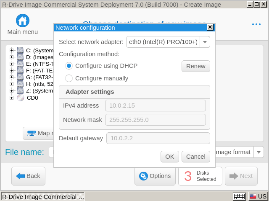Viewport: 269px width, 201px height.
Task: Select the D: (Images tree item
Action: [x=40, y=57]
